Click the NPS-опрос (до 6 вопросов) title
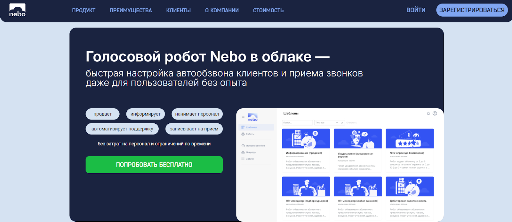Viewport: 512px width, 222px height. click(407, 153)
